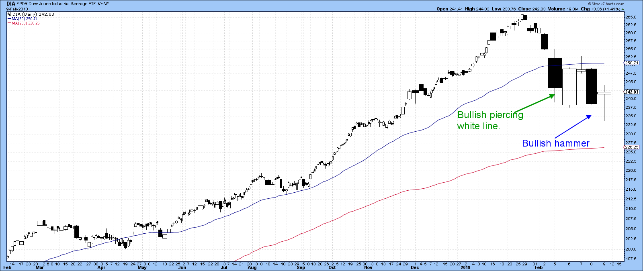643x271 pixels.
Task: Click the Jul month label on time axis
Action: [x=224, y=267]
